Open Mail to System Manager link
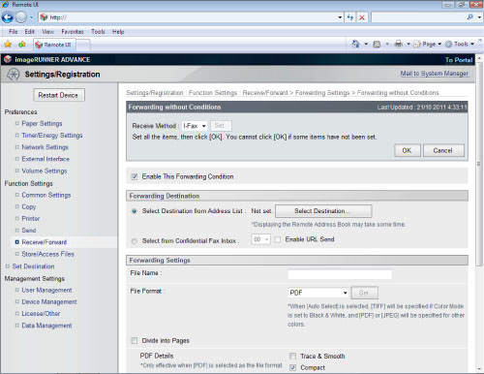 [x=434, y=74]
